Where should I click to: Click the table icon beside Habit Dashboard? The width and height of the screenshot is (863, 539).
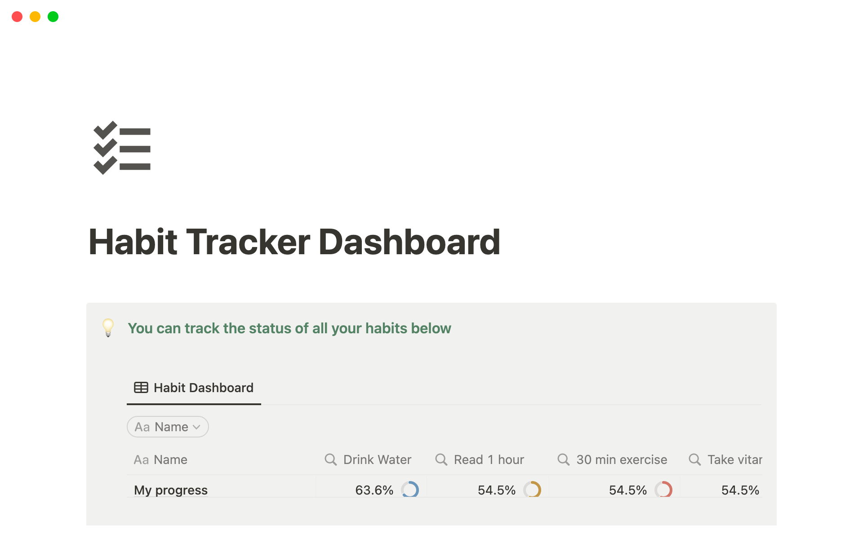point(141,388)
